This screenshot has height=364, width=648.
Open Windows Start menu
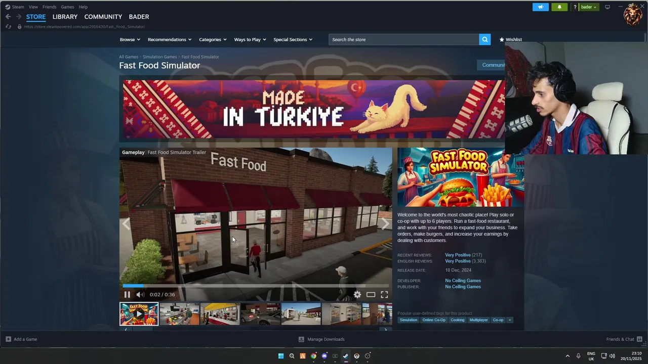click(x=281, y=356)
